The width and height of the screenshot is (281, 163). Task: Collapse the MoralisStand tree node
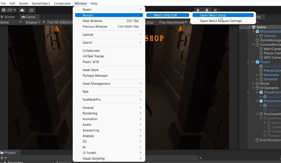point(253,31)
